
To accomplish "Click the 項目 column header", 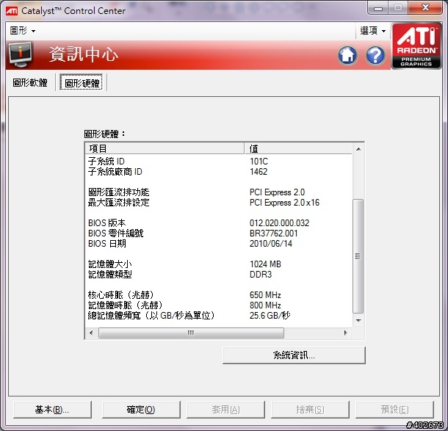I will pos(165,148).
